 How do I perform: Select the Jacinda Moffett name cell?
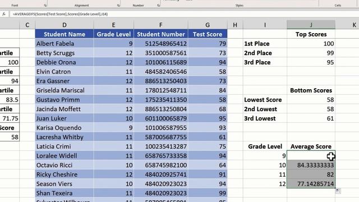point(65,109)
